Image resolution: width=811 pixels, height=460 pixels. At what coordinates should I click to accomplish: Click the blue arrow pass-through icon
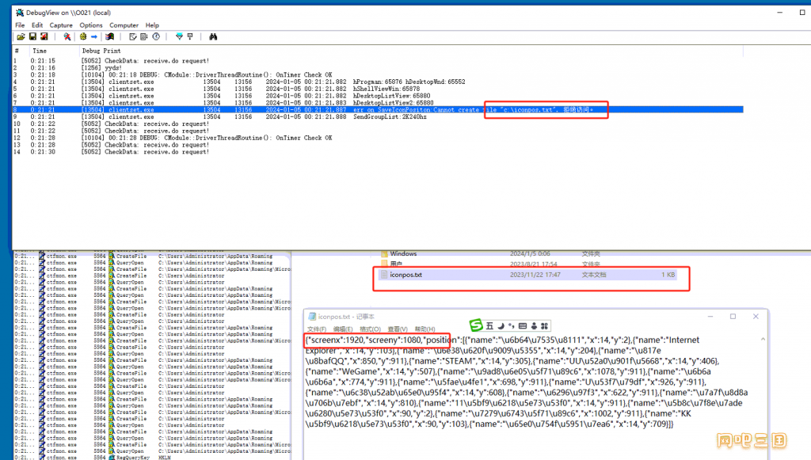pyautogui.click(x=94, y=36)
